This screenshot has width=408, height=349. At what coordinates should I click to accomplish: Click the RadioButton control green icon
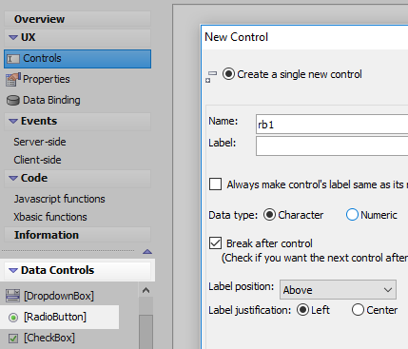click(x=13, y=318)
